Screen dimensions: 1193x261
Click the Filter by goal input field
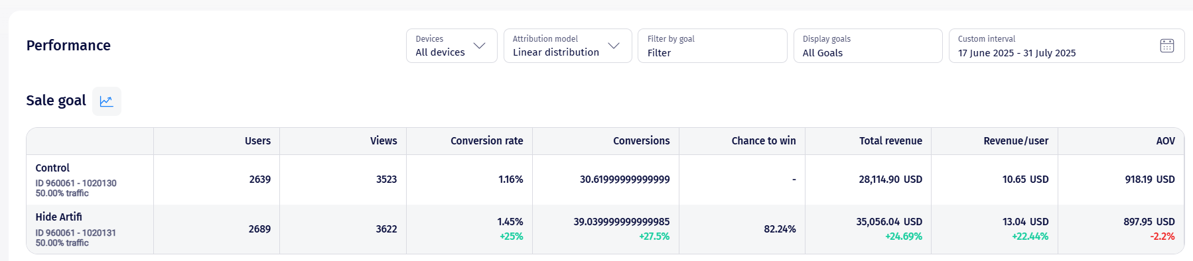[x=712, y=46]
